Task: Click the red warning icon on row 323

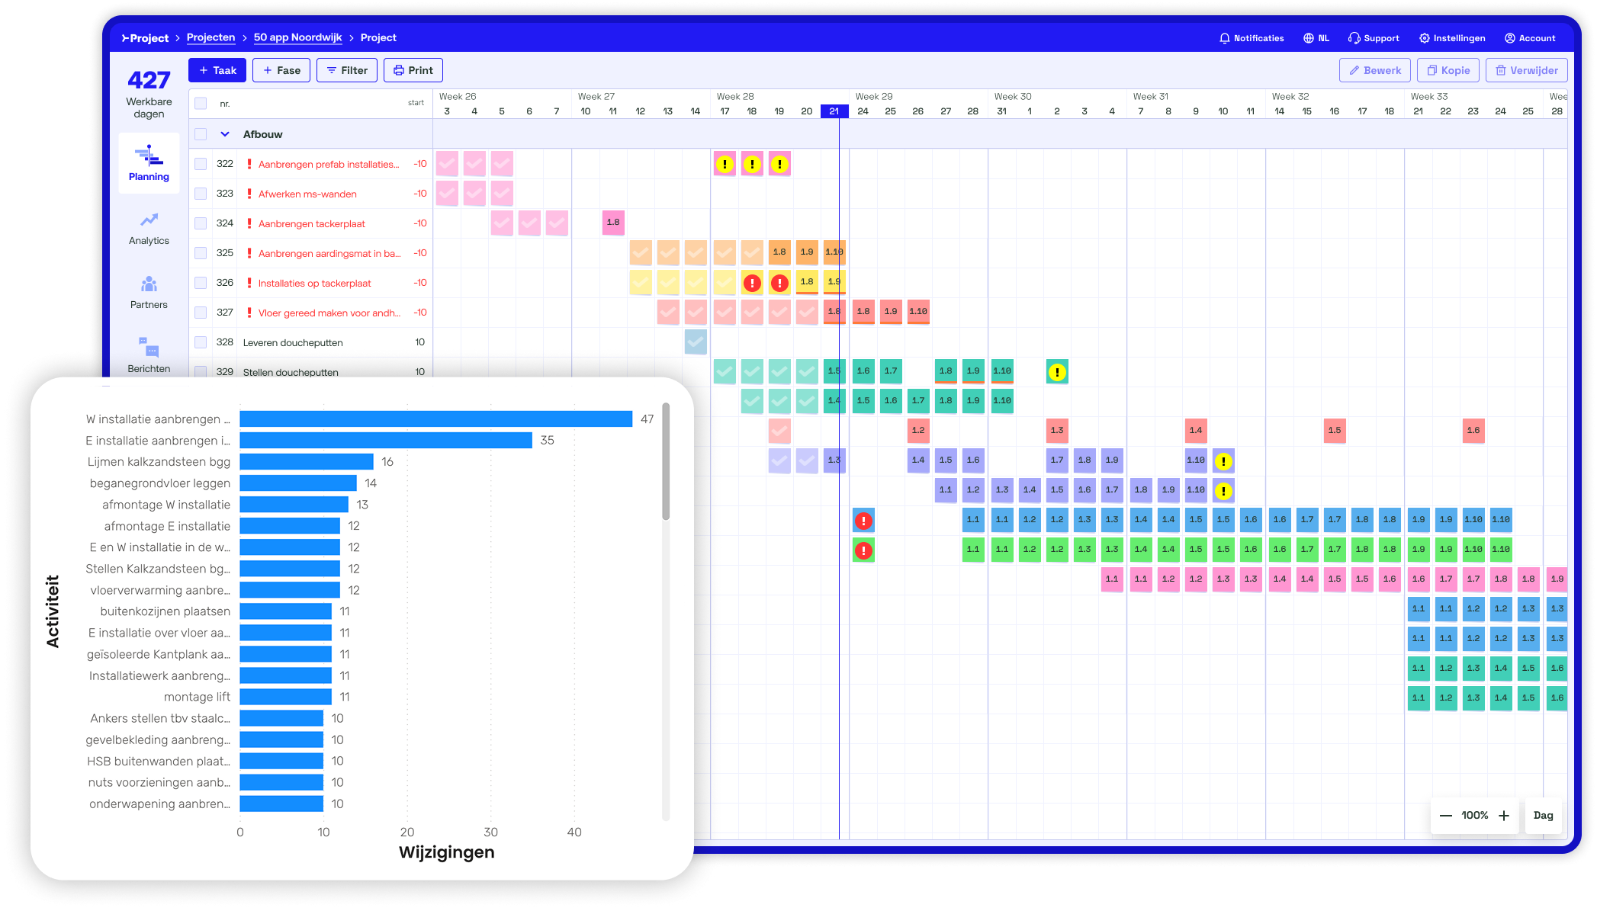Action: coord(249,194)
